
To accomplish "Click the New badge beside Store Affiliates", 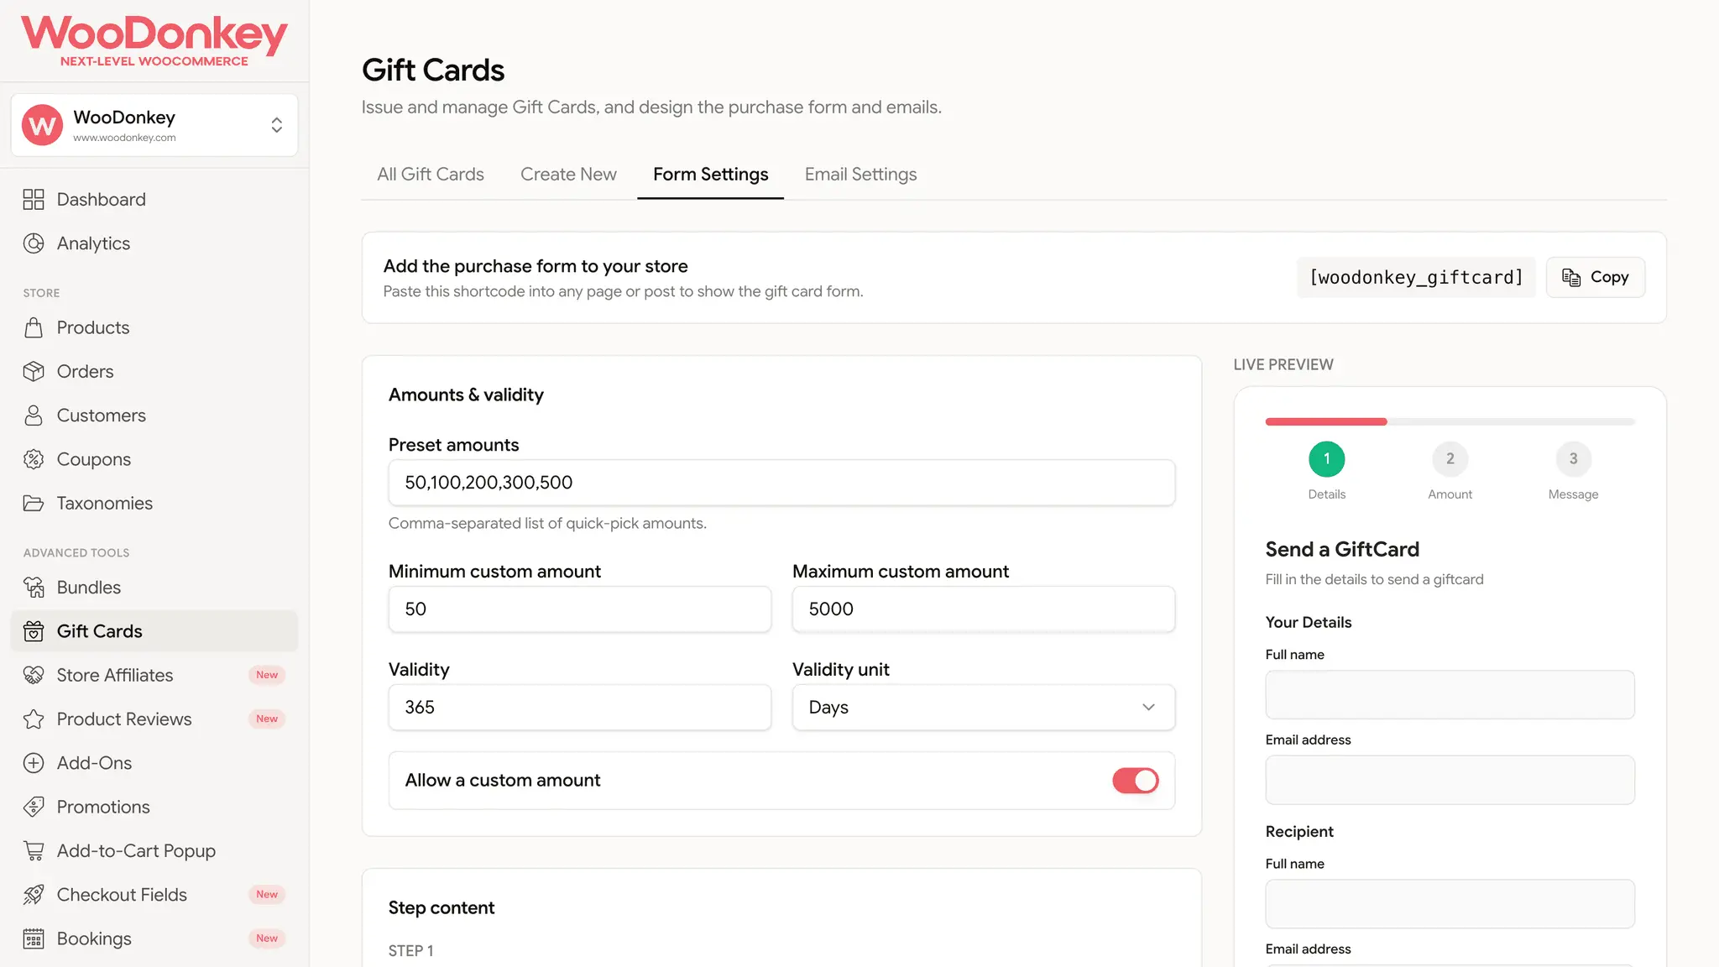I will (267, 675).
